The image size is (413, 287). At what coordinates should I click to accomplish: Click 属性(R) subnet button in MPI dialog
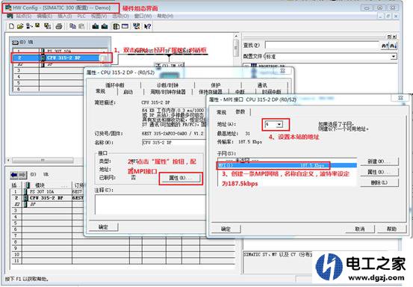(379, 172)
